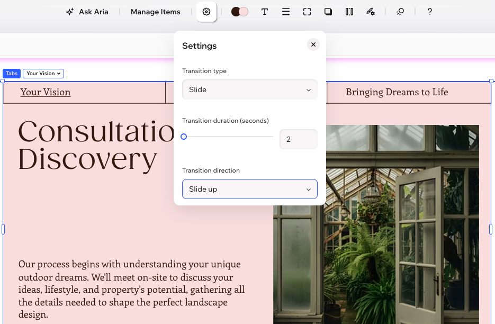Open the text design (T) tool
This screenshot has height=324, width=495.
(265, 12)
